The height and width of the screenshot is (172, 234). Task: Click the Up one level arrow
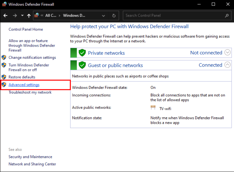pos(29,16)
